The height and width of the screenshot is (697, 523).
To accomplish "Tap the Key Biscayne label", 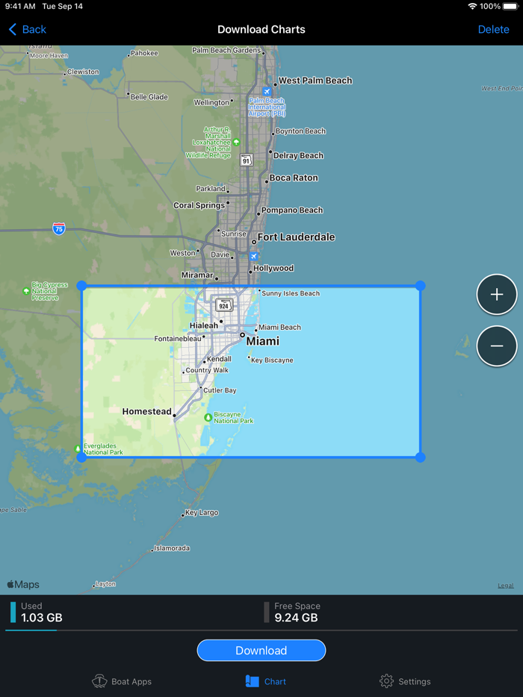I will point(272,360).
